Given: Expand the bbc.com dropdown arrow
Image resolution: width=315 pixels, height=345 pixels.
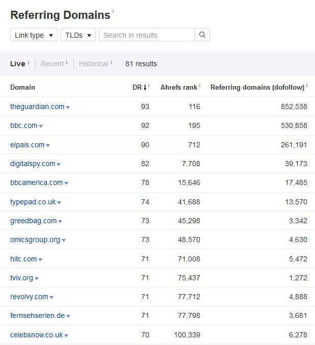Looking at the screenshot, I should click(x=41, y=126).
